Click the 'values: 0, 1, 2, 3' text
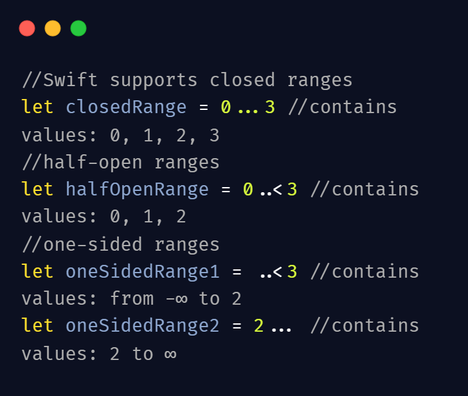This screenshot has height=396, width=468. pos(121,136)
